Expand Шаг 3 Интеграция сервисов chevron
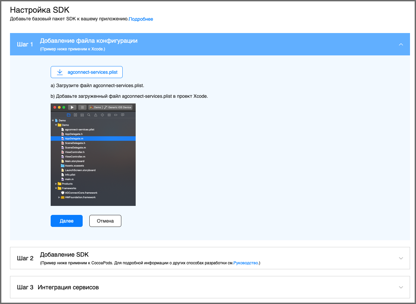Image resolution: width=416 pixels, height=304 pixels. pyautogui.click(x=401, y=287)
